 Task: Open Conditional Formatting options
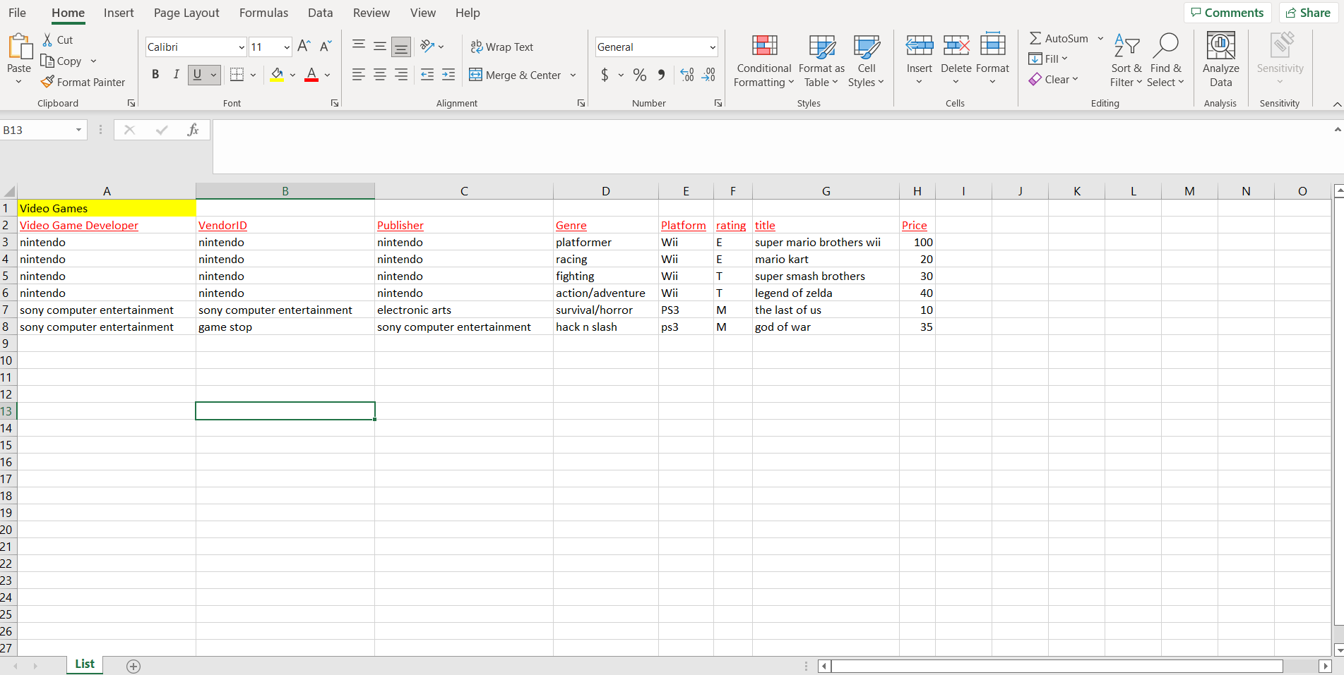point(763,61)
